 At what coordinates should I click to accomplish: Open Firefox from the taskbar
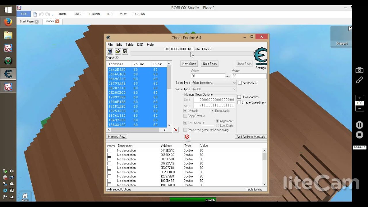pyautogui.click(x=8, y=22)
